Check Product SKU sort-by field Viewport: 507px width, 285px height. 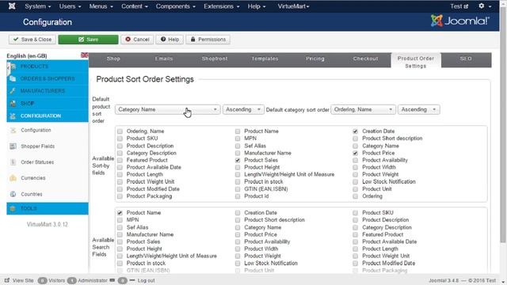tap(120, 139)
